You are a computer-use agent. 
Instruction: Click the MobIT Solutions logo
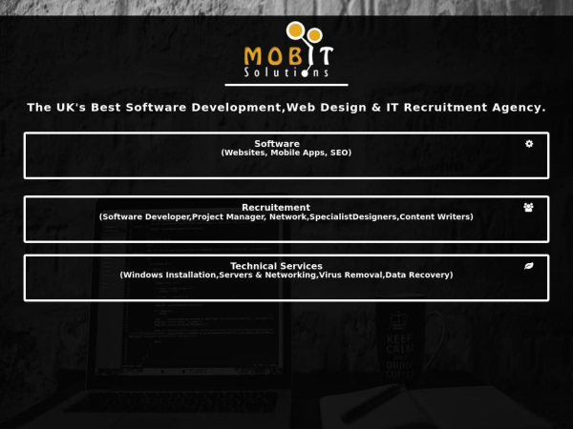coord(288,50)
